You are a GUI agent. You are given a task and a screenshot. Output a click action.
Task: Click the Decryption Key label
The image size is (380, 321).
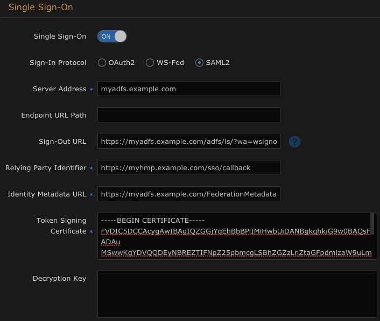coord(59,279)
